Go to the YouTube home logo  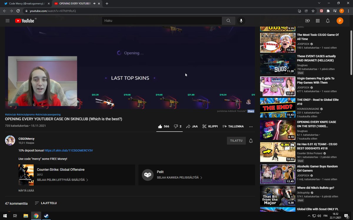pyautogui.click(x=25, y=21)
